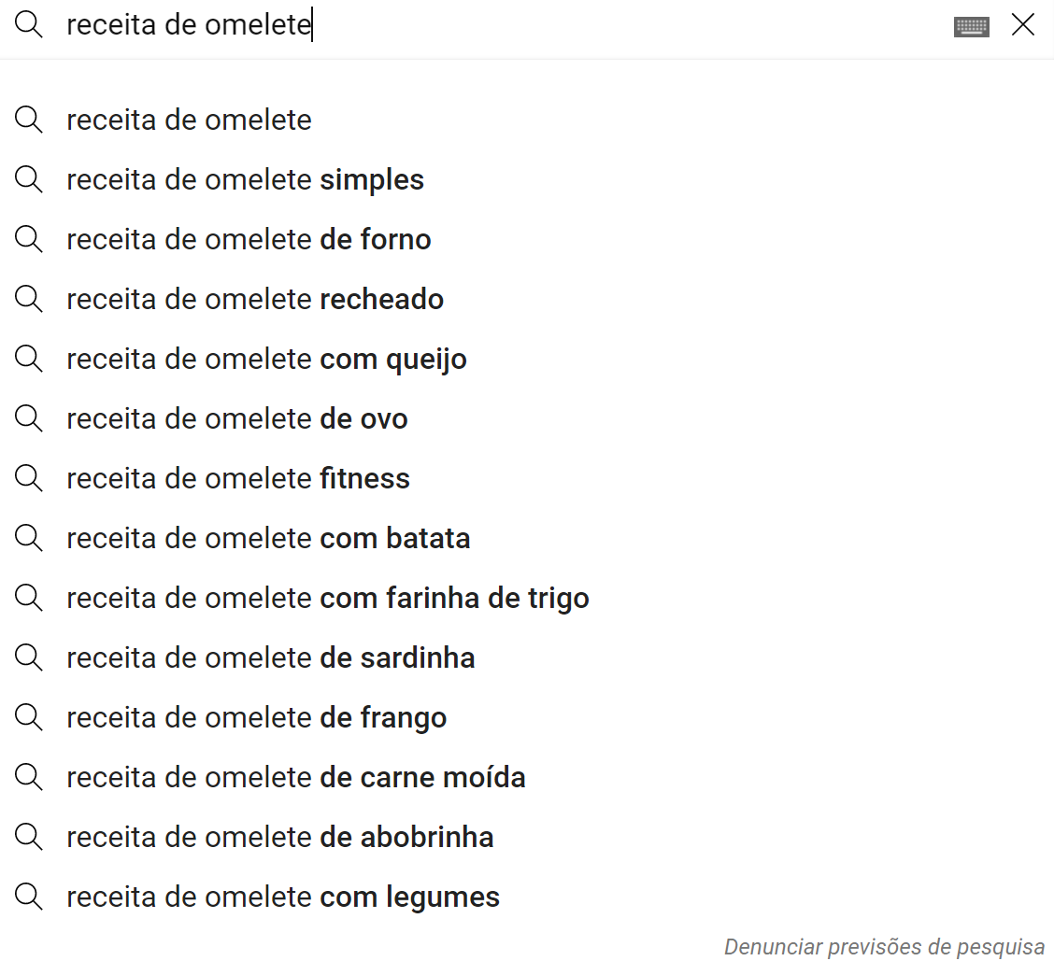1054x975 pixels.
Task: Select suggestion 'receita de omelete com batata'
Action: click(268, 538)
